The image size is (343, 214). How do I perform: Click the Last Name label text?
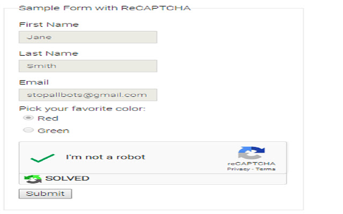48,53
